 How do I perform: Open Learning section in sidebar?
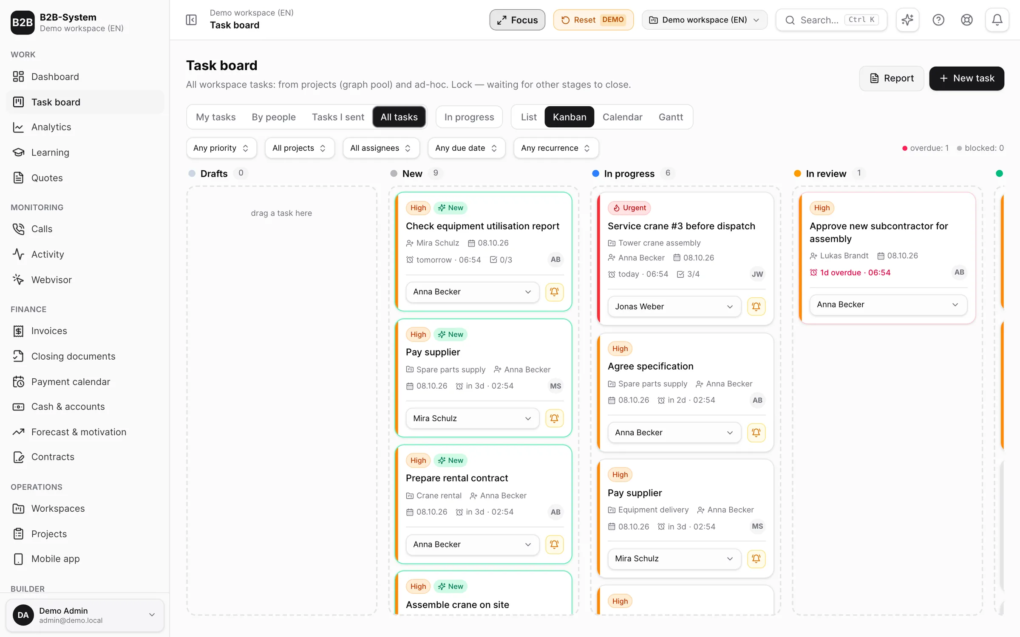point(85,152)
